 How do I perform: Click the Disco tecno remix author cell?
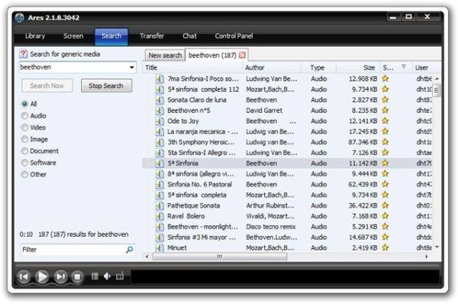click(271, 227)
